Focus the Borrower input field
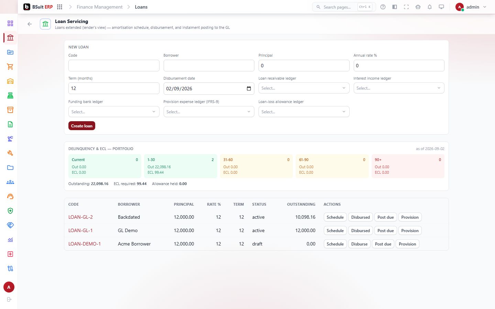The height and width of the screenshot is (309, 495). 209,66
